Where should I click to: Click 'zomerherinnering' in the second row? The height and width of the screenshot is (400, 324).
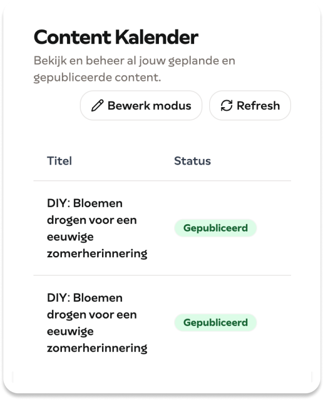tap(97, 348)
